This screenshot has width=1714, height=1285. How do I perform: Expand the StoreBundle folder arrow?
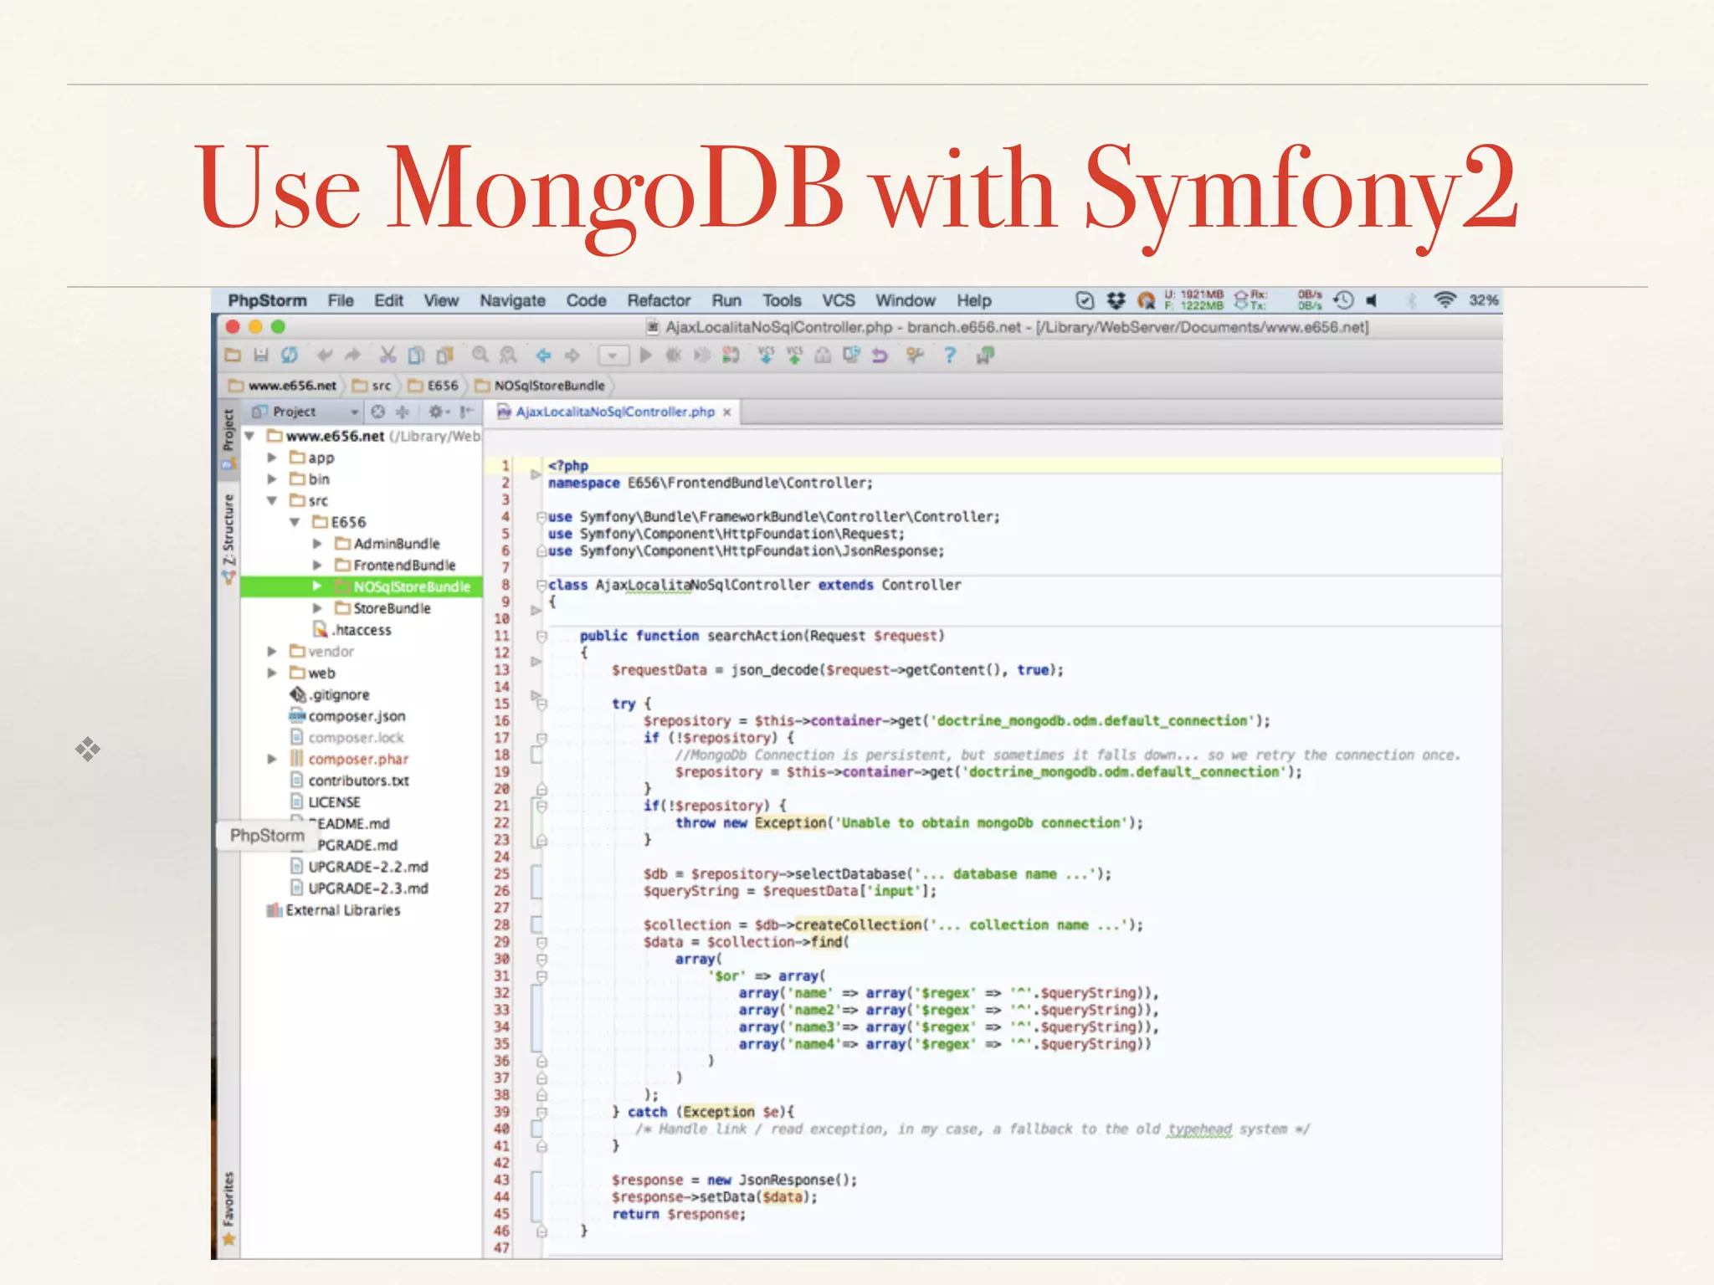(x=317, y=608)
